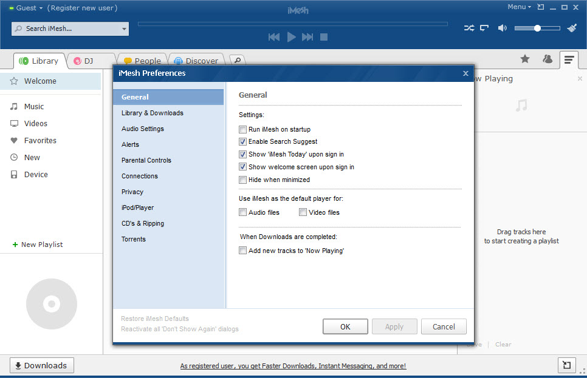The width and height of the screenshot is (587, 378).
Task: Switch to the People tab
Action: [143, 61]
